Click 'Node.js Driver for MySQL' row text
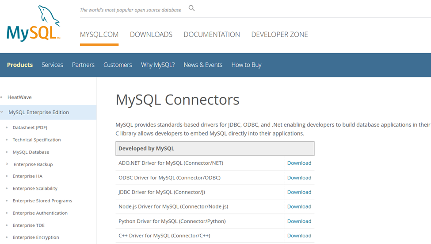This screenshot has width=431, height=244. click(x=173, y=206)
